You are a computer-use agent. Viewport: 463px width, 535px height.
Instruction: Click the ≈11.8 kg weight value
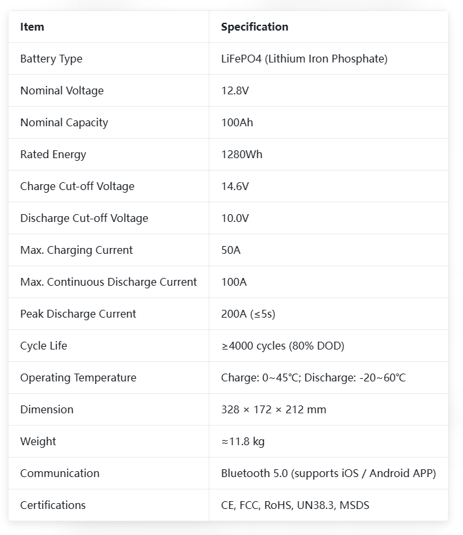(x=243, y=441)
